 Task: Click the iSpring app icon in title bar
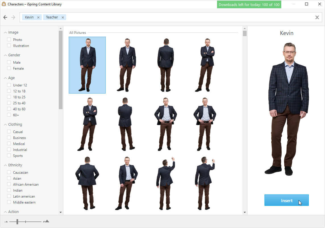pyautogui.click(x=4, y=4)
